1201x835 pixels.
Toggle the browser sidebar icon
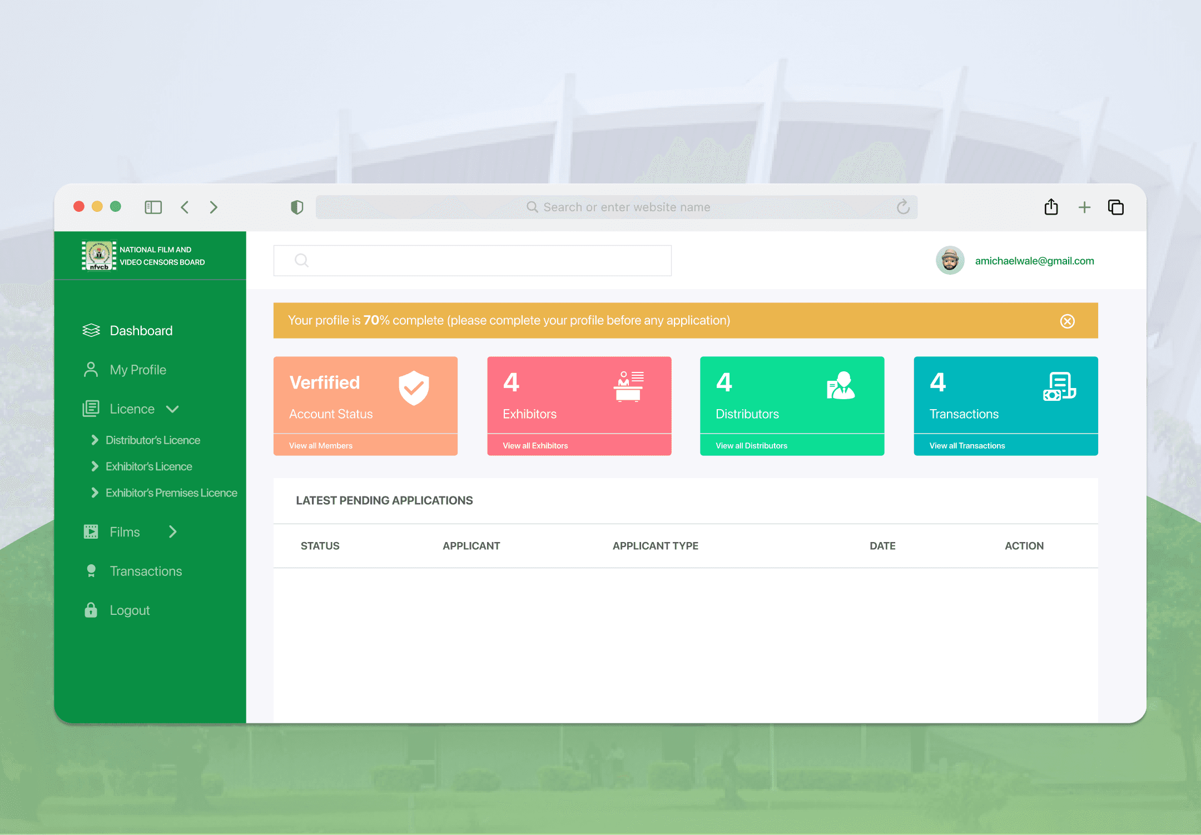click(153, 207)
